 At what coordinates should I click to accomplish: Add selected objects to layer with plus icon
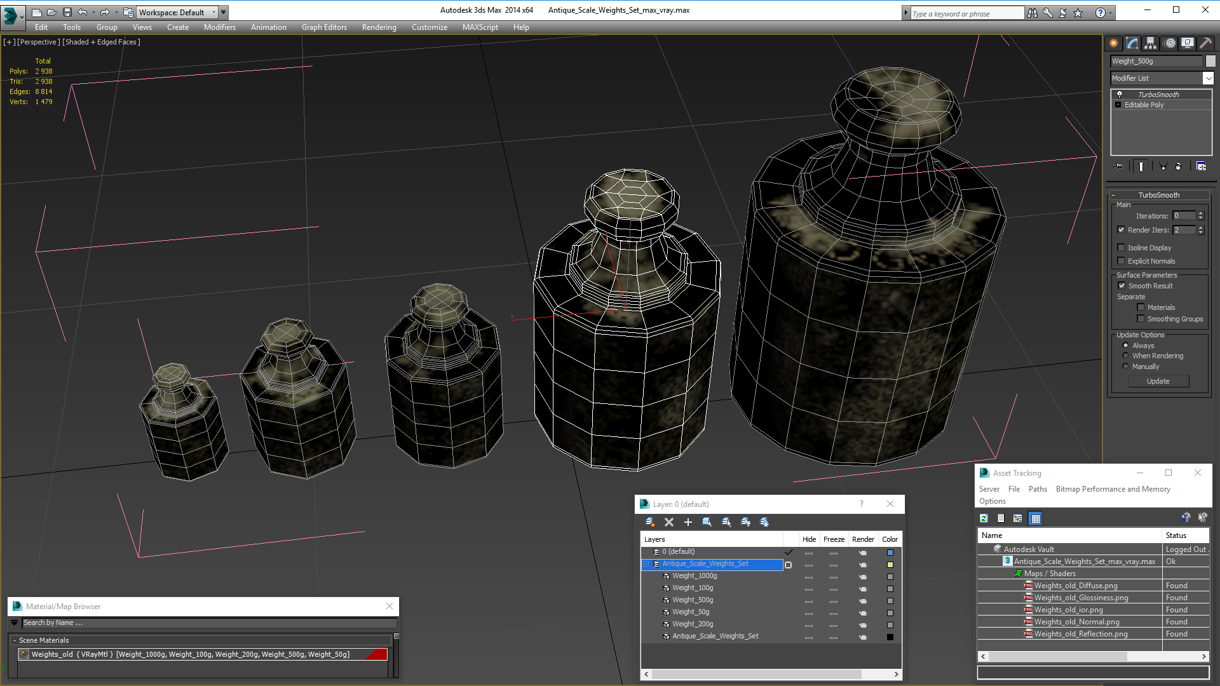(x=688, y=521)
